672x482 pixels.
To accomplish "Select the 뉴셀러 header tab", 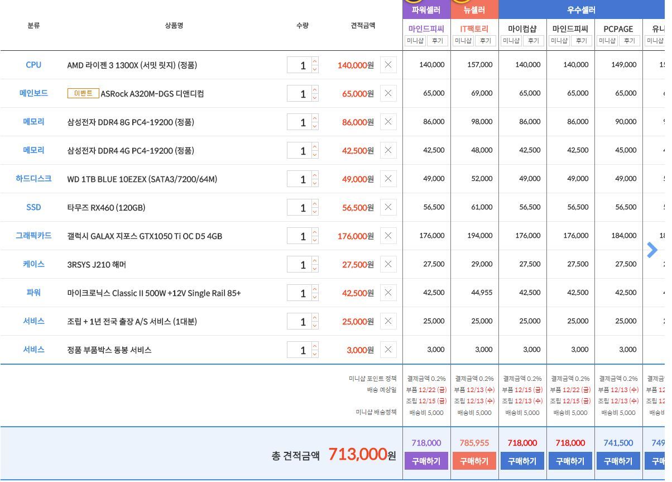I will point(474,9).
